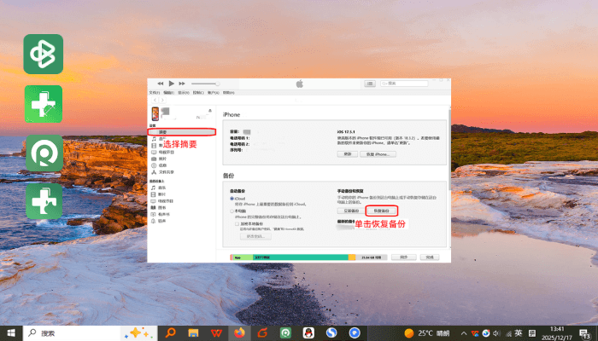Click the teal segment of the storage bar
Image resolution: width=598 pixels, height=341 pixels.
coord(300,257)
